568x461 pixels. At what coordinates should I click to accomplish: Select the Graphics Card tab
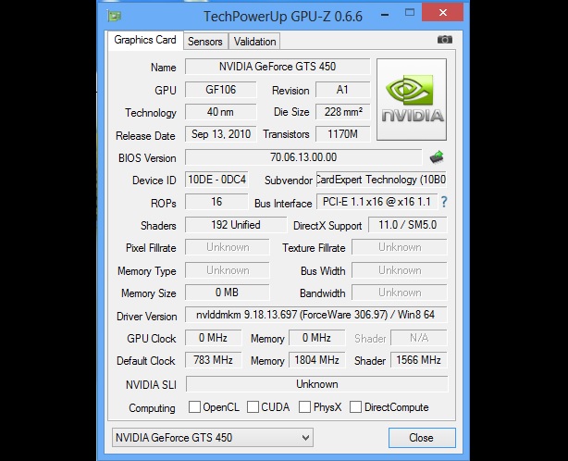point(145,40)
